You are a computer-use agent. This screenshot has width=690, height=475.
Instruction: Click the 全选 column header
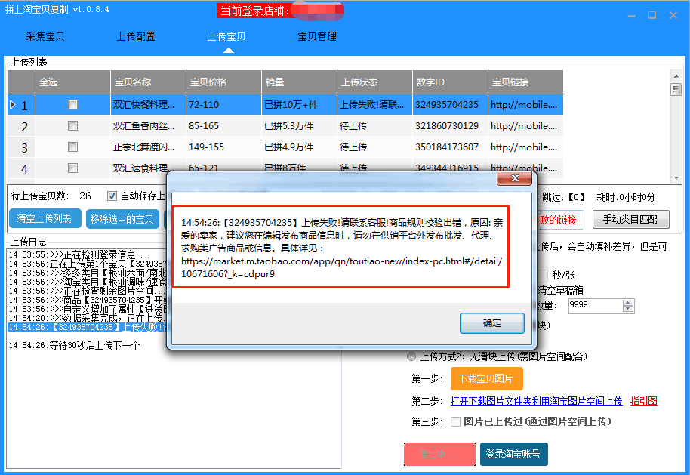pyautogui.click(x=72, y=82)
